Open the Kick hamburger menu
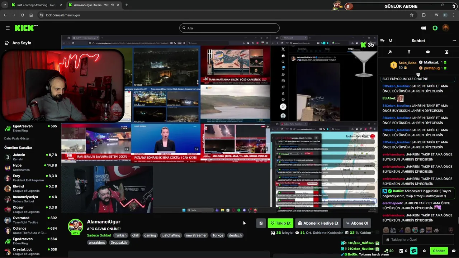The width and height of the screenshot is (459, 258). (8, 28)
